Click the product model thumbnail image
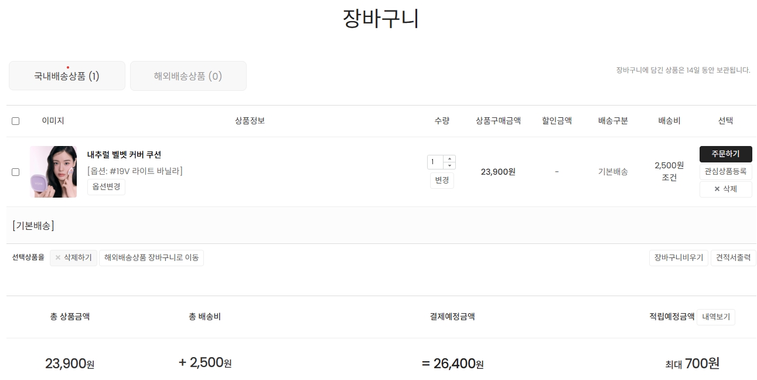 click(x=53, y=172)
